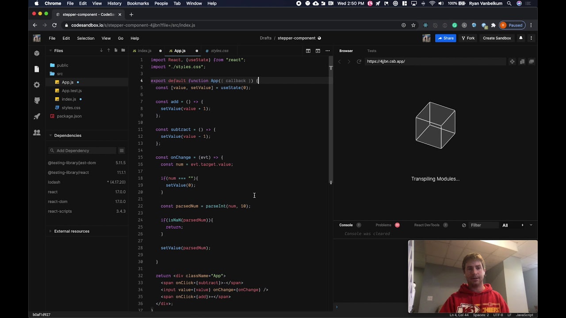The height and width of the screenshot is (318, 566).
Task: Click the Drafts breadcrumb link
Action: pos(266,38)
